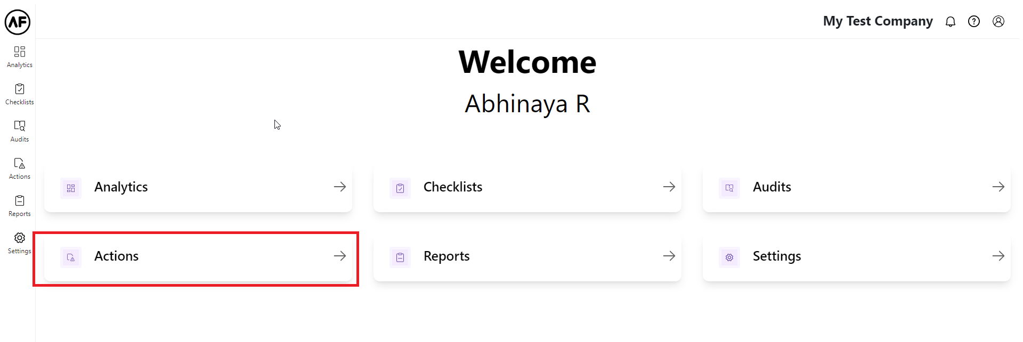Open the Analytics card
The height and width of the screenshot is (342, 1023).
pos(198,187)
